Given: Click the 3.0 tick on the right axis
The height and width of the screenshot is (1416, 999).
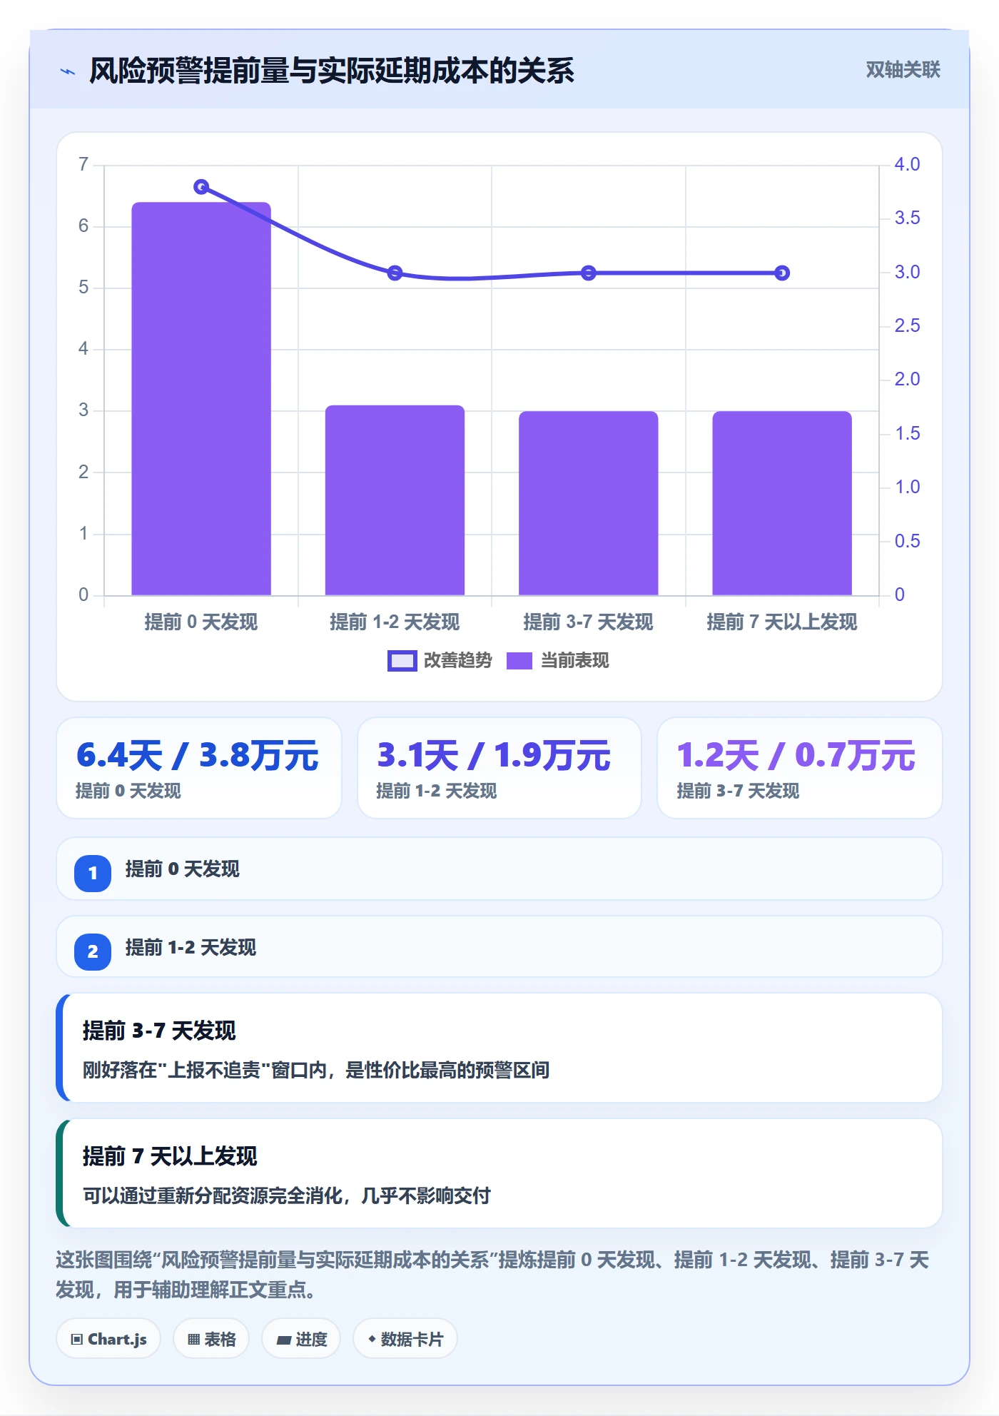Looking at the screenshot, I should point(907,272).
